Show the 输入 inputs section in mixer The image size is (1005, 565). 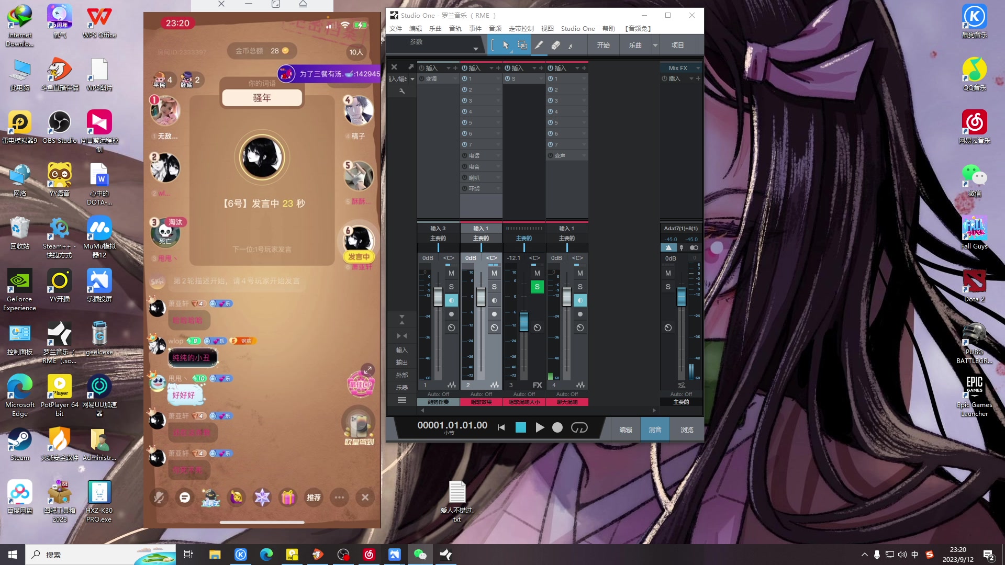click(402, 350)
